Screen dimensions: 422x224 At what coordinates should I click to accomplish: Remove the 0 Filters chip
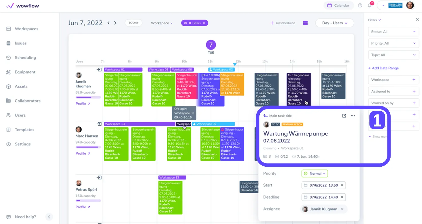click(204, 23)
